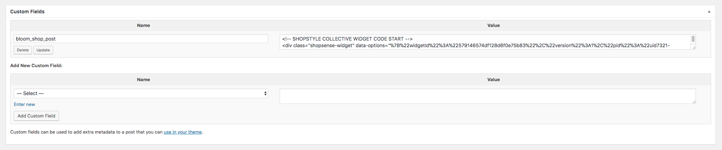
Task: Delete the bloom_shop_post custom field
Action: pos(23,50)
